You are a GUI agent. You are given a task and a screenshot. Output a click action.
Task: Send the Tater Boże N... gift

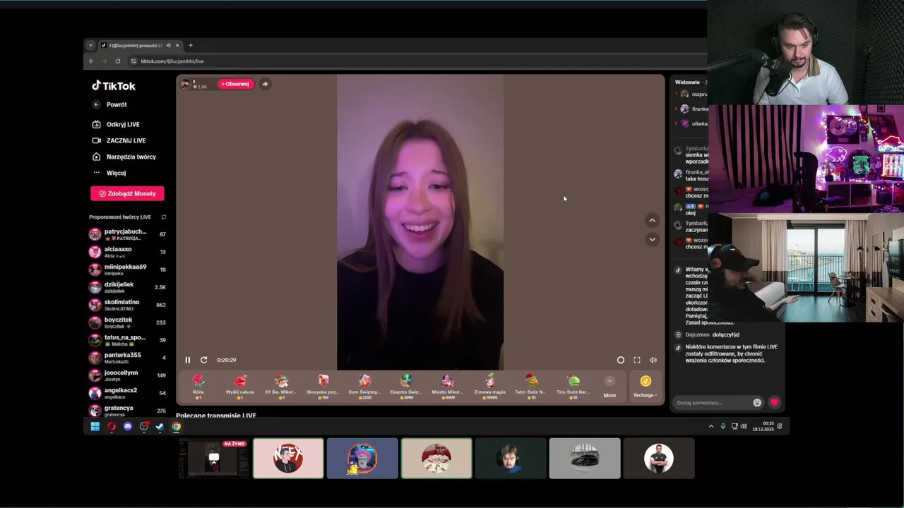[531, 387]
